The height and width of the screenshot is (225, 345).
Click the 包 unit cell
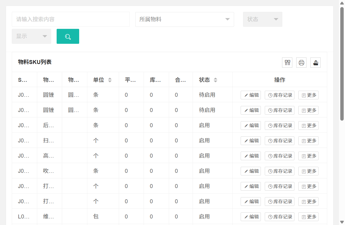[x=103, y=216]
